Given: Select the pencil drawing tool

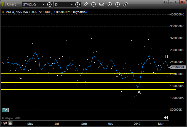Looking at the screenshot, I should (86, 4).
